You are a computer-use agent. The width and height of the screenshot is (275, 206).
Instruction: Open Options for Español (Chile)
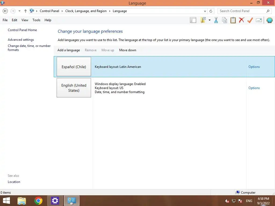[x=254, y=67]
